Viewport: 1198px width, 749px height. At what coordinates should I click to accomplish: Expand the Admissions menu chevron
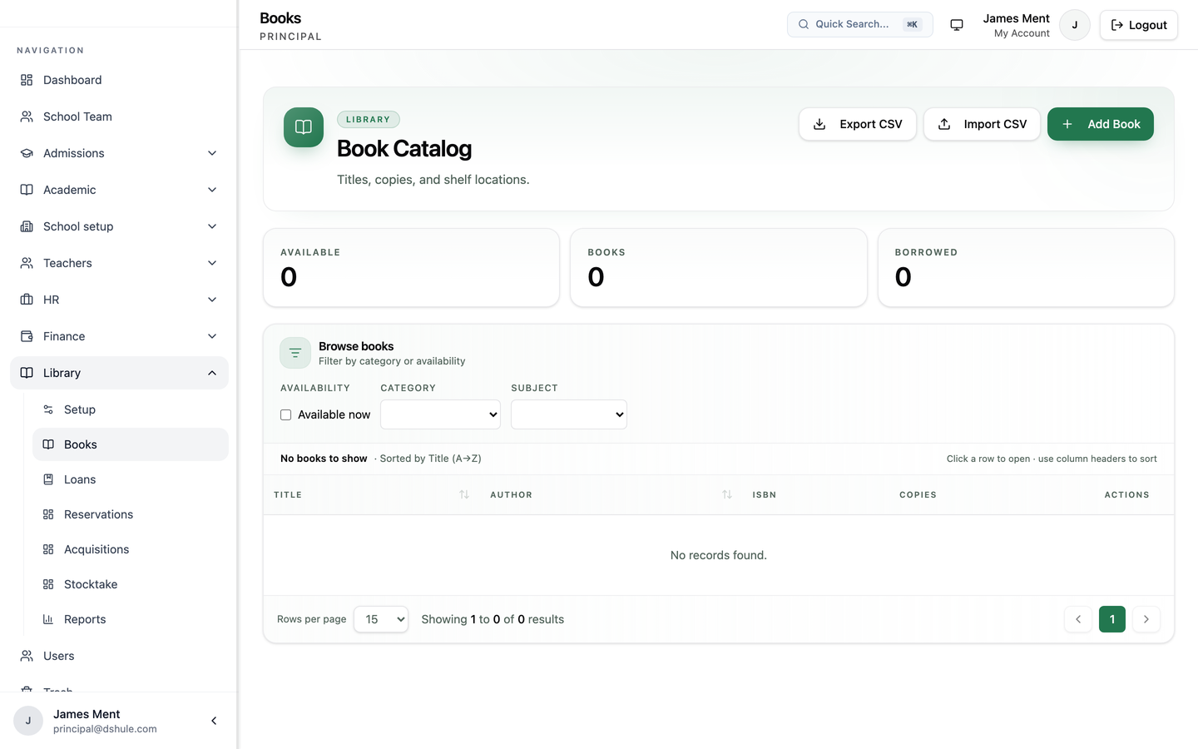pyautogui.click(x=212, y=153)
